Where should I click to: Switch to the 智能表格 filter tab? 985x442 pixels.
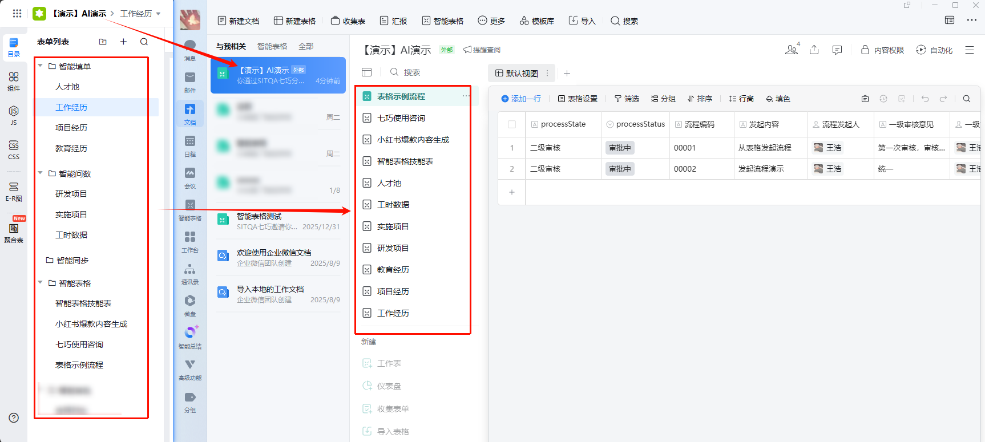pos(272,46)
